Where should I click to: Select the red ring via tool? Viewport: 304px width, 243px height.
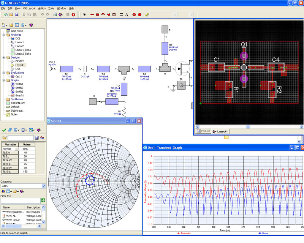coord(134,14)
